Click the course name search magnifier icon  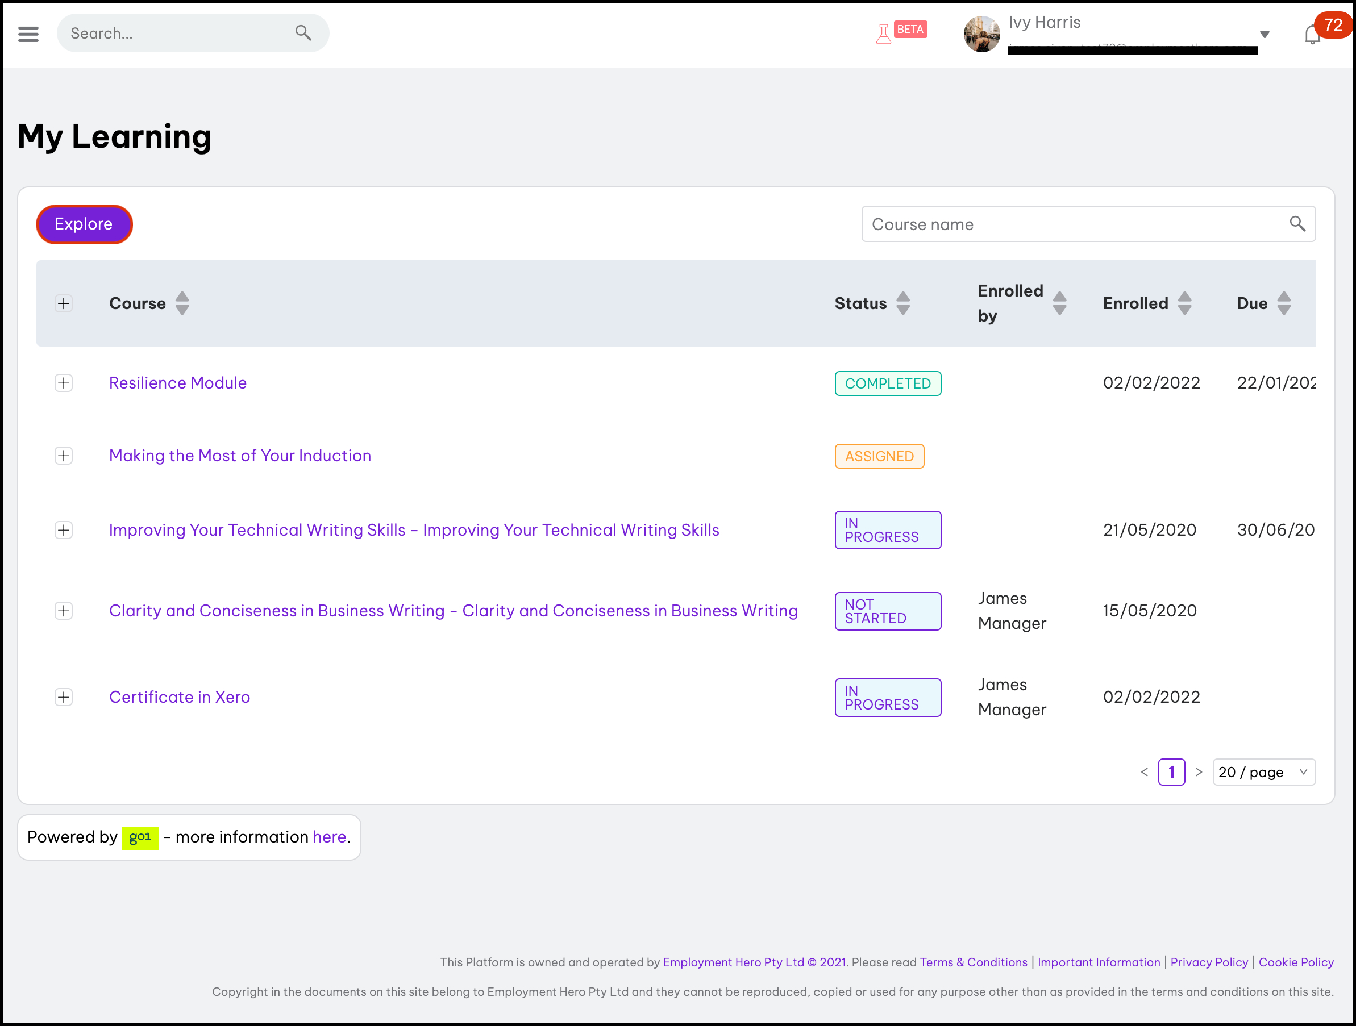1297,224
